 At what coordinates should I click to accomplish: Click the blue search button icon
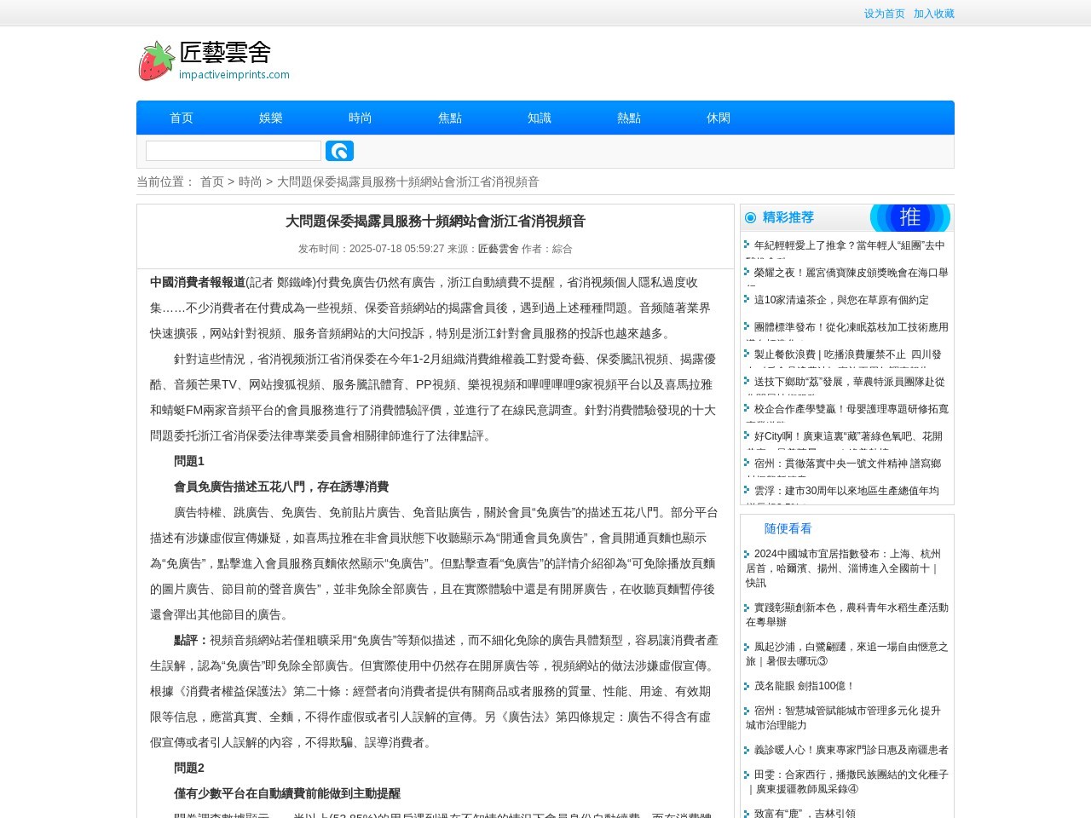point(339,151)
